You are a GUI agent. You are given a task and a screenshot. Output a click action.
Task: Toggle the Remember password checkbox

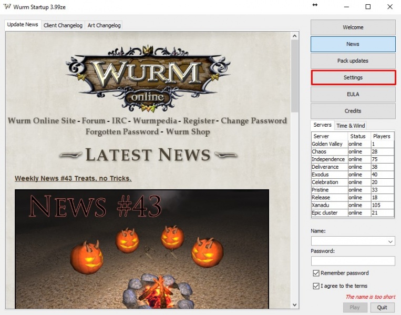point(316,273)
